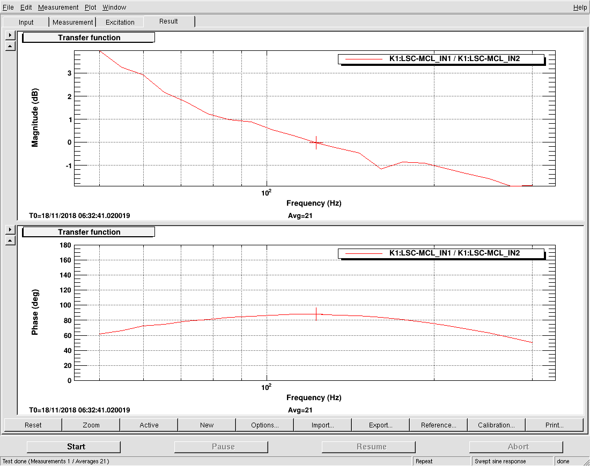Viewport: 590px width, 466px height.
Task: Click Avg=21 under the phase plot
Action: pyautogui.click(x=300, y=410)
